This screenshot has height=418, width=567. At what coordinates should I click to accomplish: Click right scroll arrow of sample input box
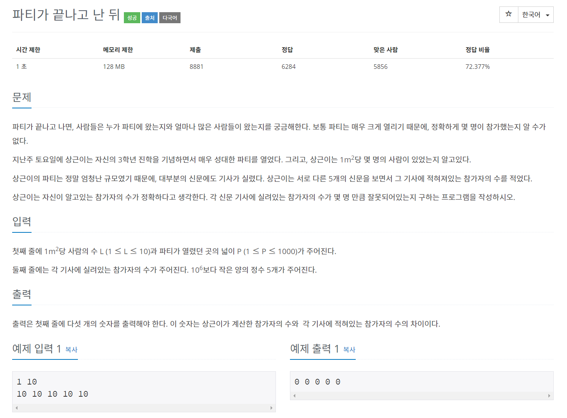(x=271, y=408)
